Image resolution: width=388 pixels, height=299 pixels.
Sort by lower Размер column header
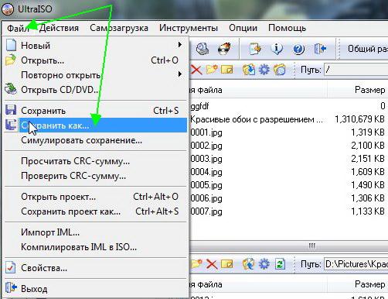pyautogui.click(x=358, y=284)
